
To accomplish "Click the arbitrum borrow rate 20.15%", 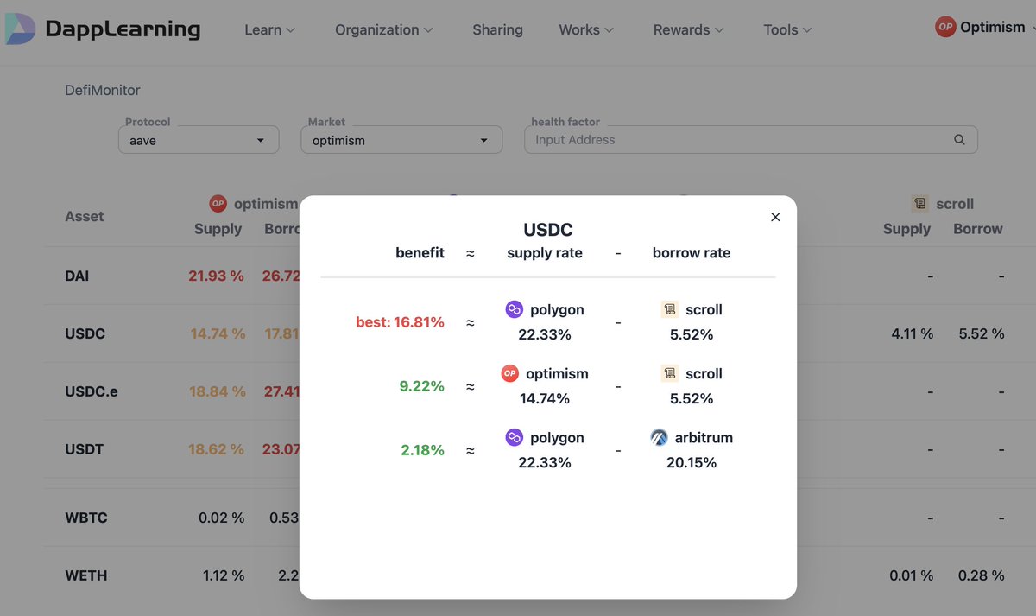I will (x=692, y=462).
